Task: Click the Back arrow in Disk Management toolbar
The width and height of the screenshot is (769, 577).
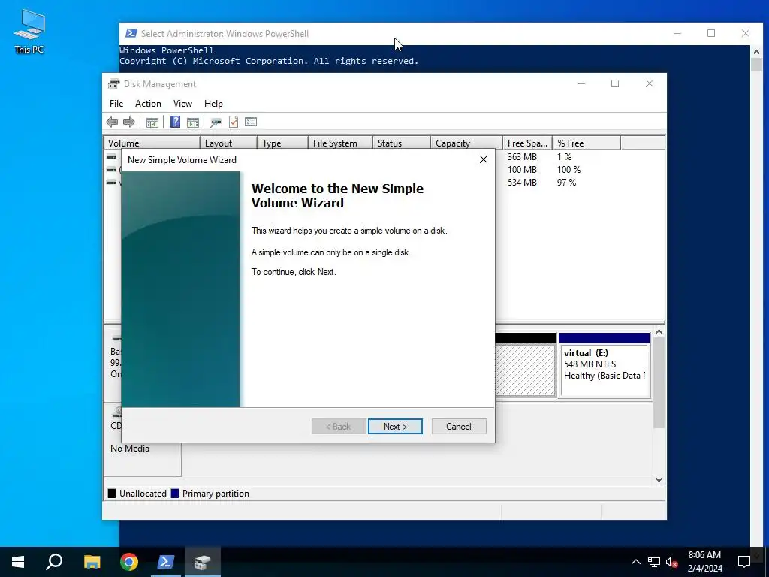Action: pos(112,122)
